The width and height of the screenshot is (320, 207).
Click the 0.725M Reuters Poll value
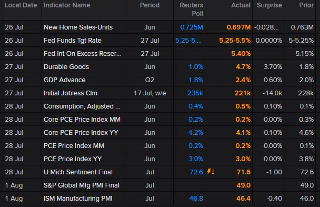tap(192, 27)
